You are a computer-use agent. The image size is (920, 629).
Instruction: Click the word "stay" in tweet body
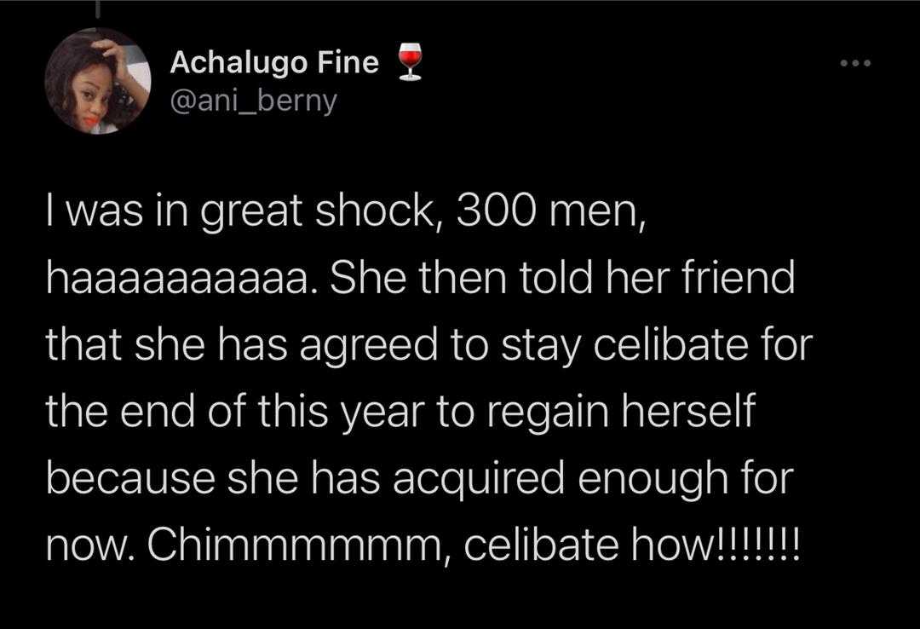(x=540, y=347)
